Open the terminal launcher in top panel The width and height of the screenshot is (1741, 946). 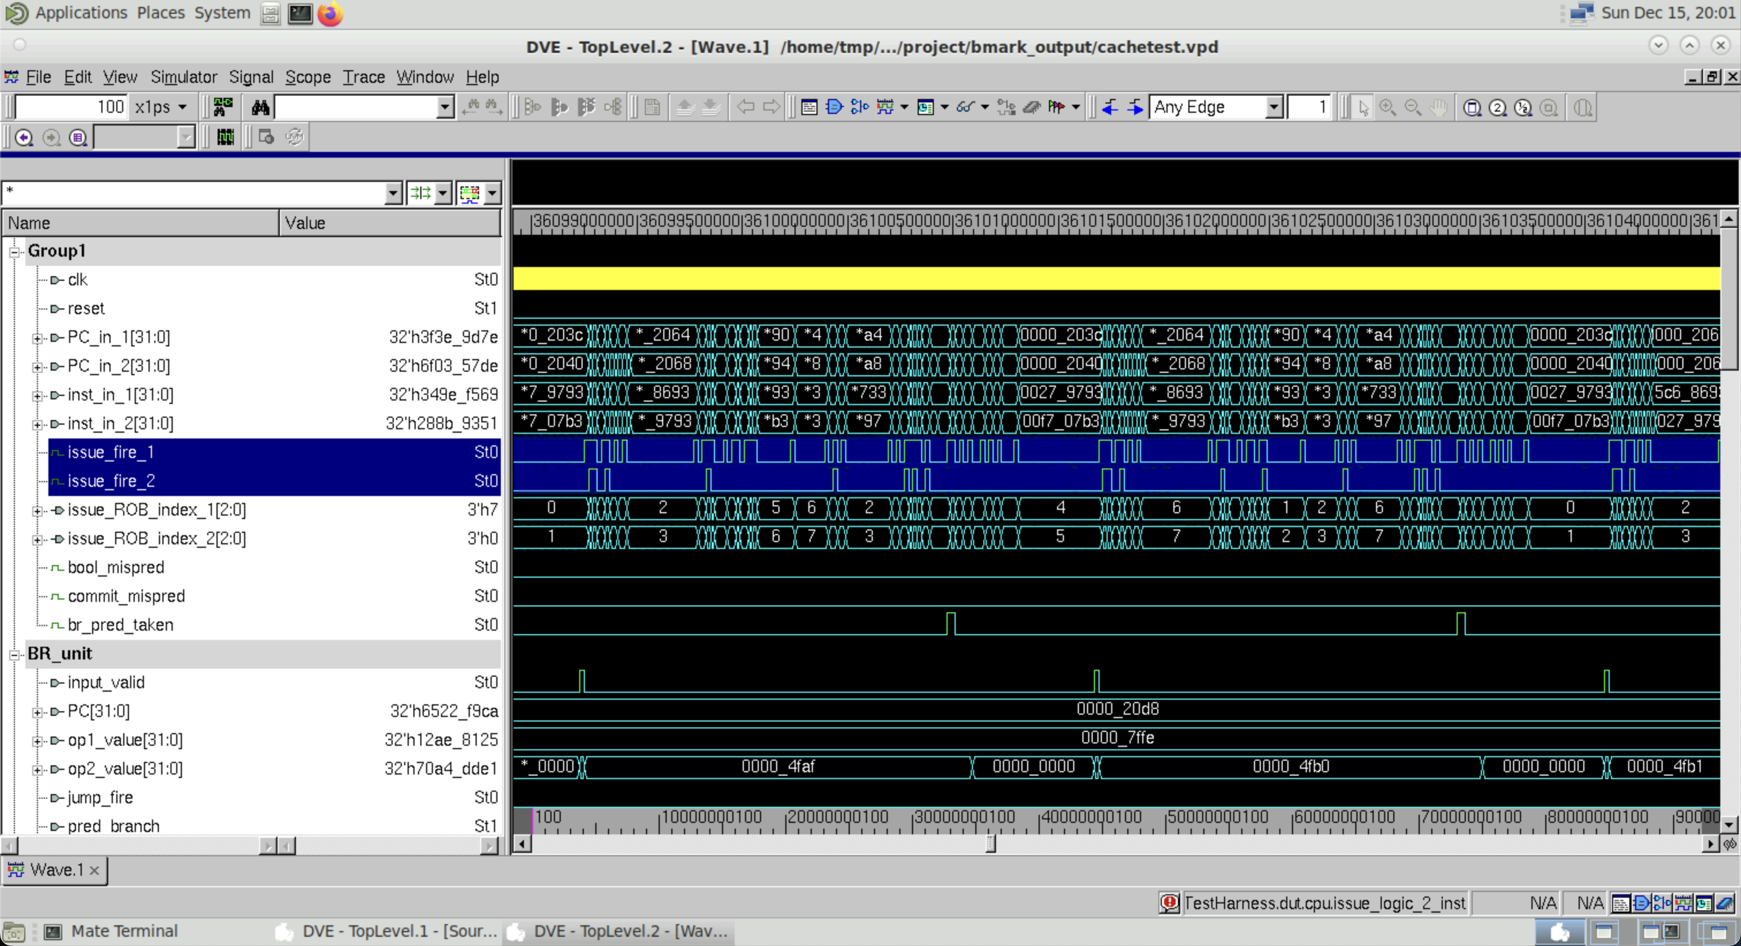pos(300,13)
